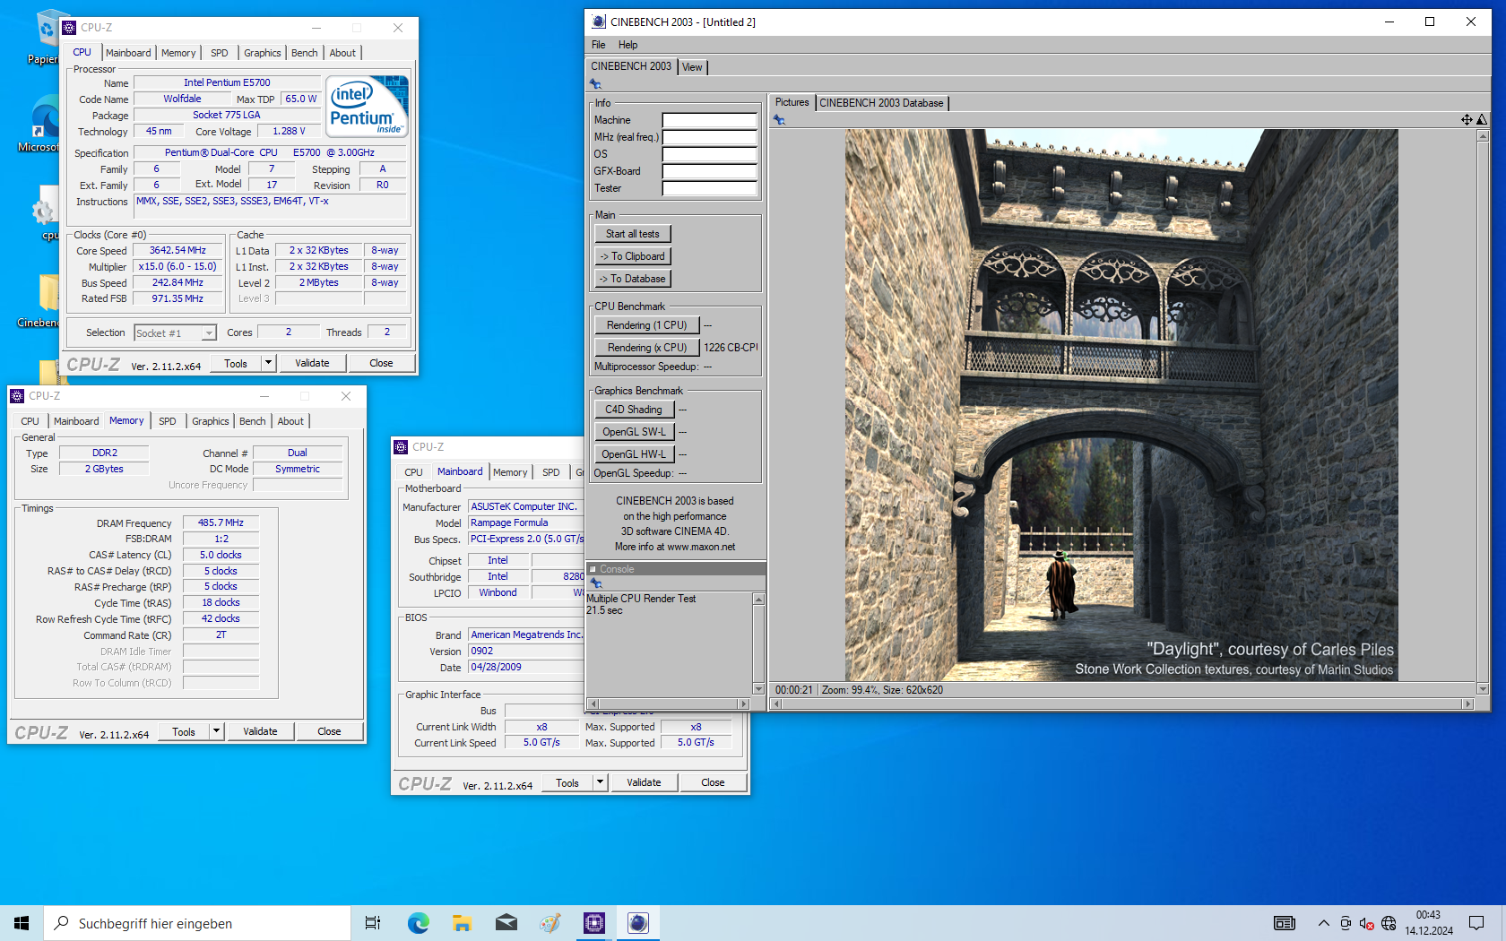Click the rendered Daylight castle image
The image size is (1506, 941).
(x=1121, y=405)
